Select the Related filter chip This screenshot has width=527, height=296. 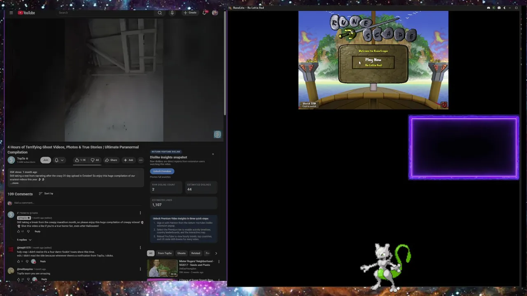(x=196, y=253)
